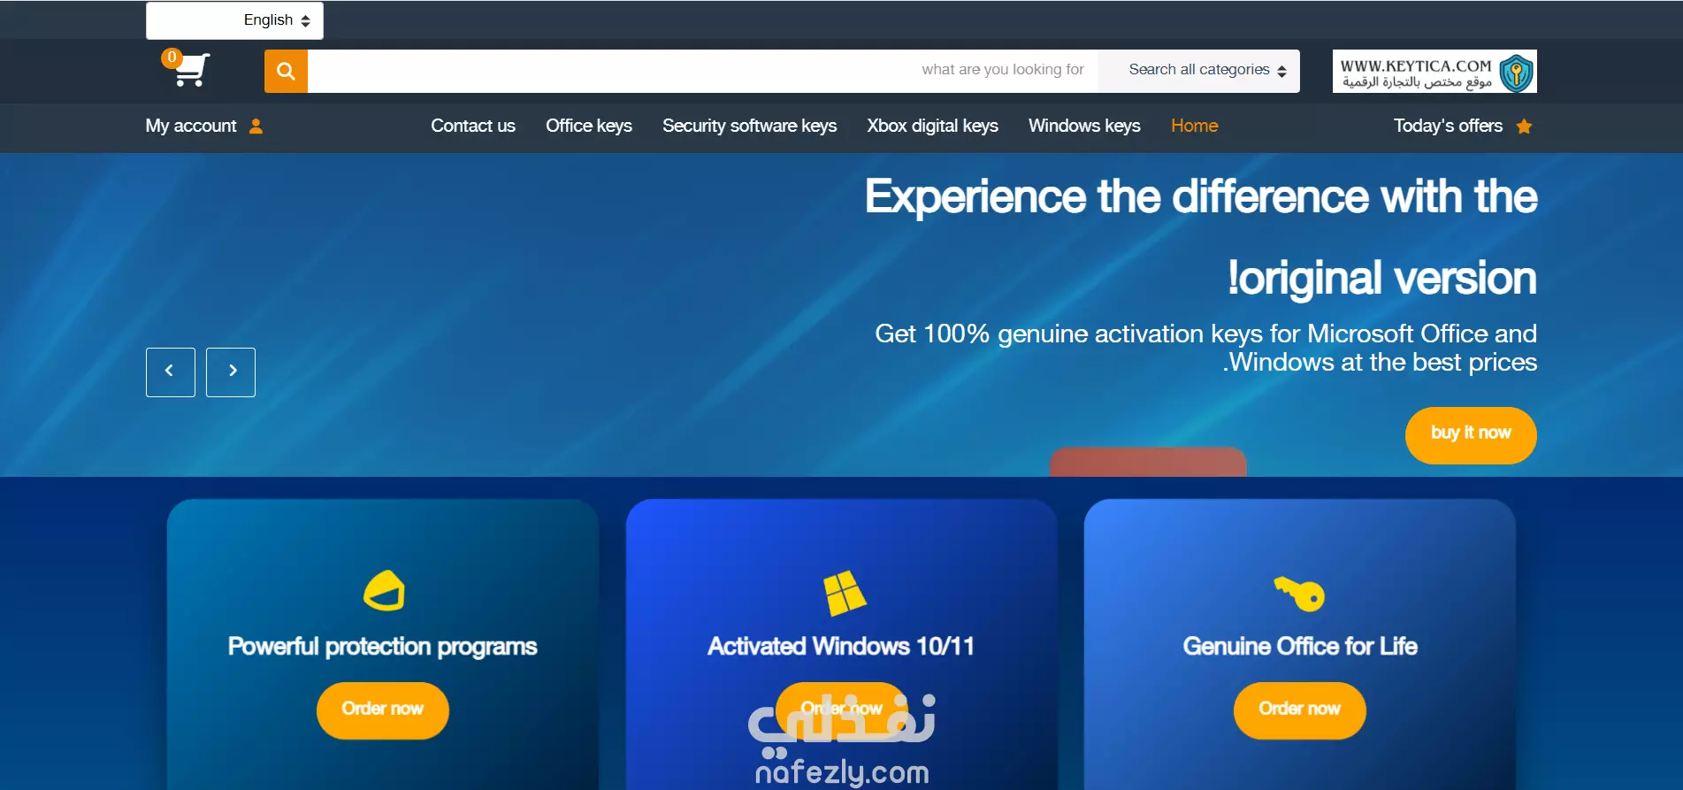Open the Contact us page
Viewport: 1683px width, 790px height.
click(x=473, y=126)
